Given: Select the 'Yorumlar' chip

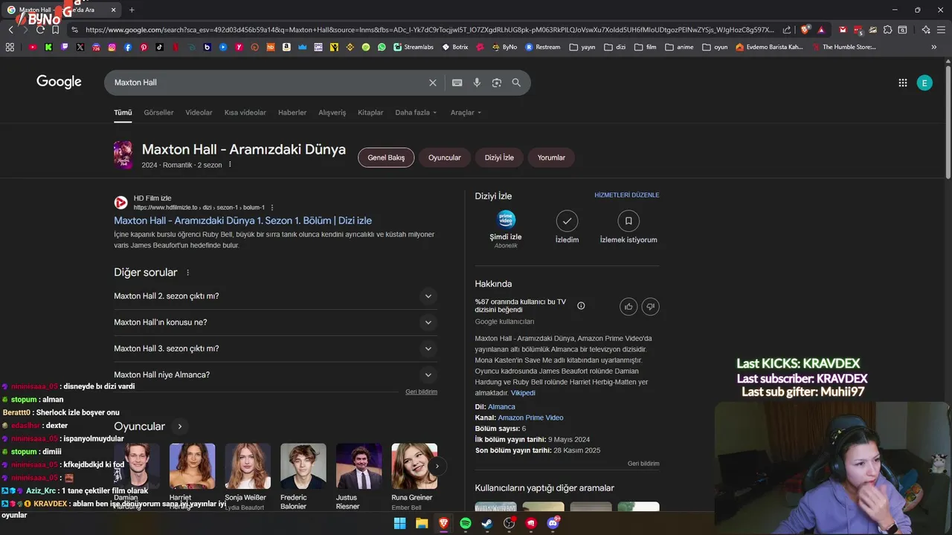Looking at the screenshot, I should click(x=551, y=158).
